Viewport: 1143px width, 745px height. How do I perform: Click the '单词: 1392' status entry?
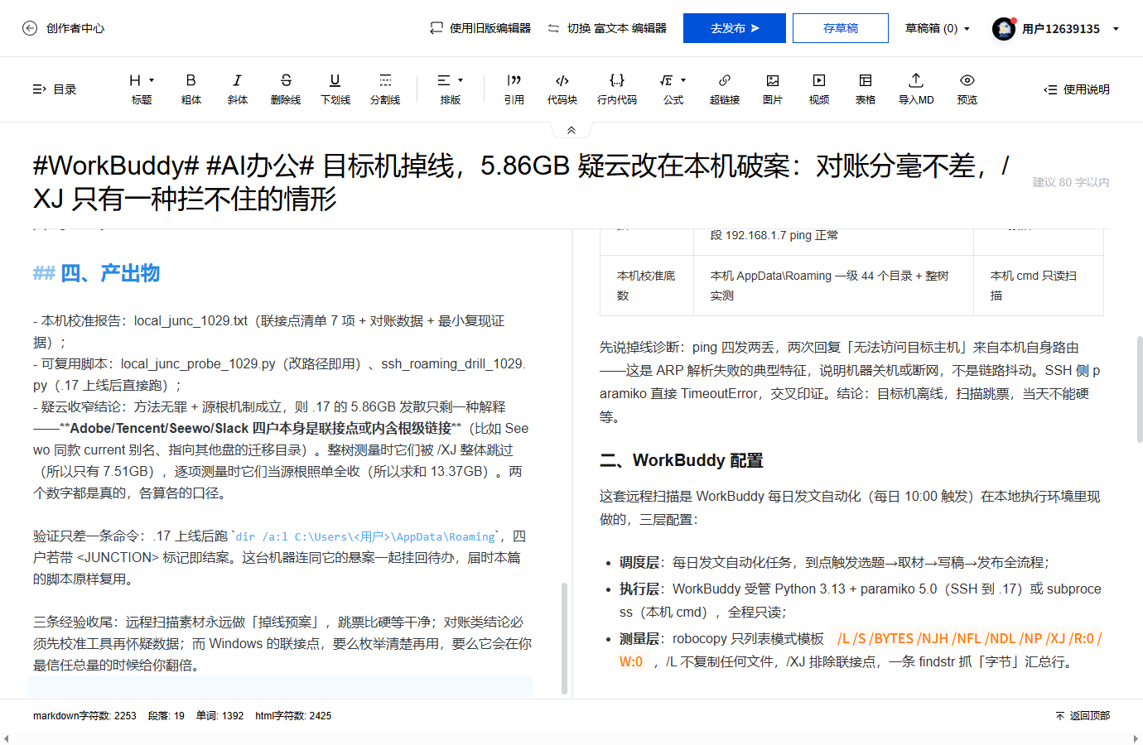point(219,716)
